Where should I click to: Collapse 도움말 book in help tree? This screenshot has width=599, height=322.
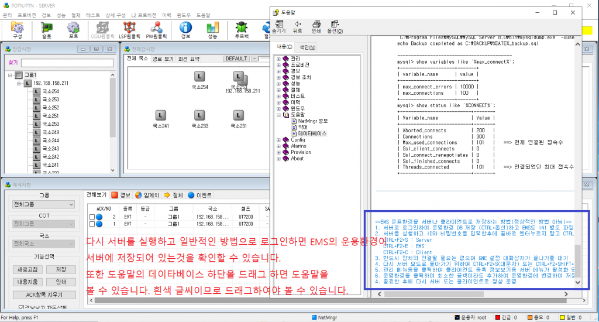coord(278,115)
